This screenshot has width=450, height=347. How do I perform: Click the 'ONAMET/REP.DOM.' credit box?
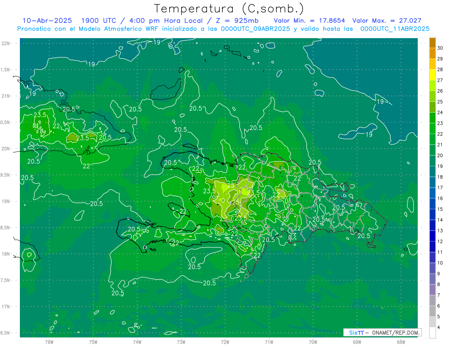[382, 332]
